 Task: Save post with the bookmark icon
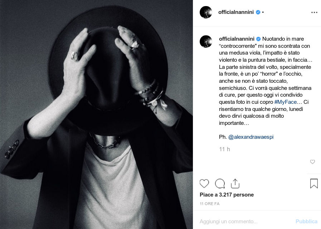314,183
